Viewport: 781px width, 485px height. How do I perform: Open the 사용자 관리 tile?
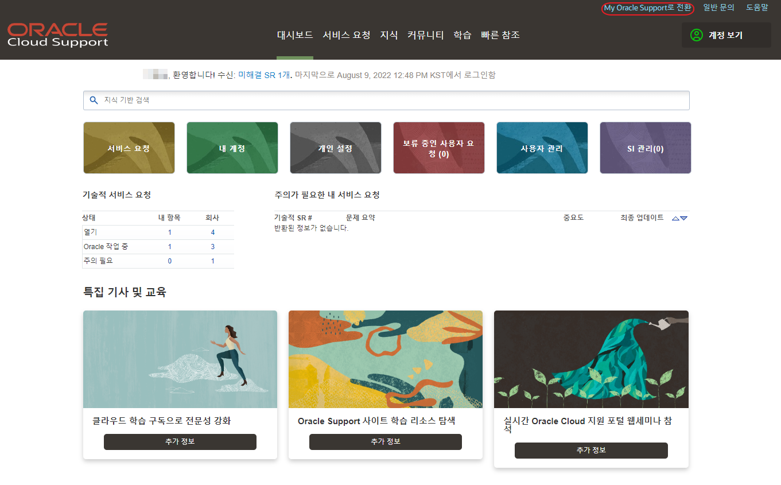tap(542, 148)
